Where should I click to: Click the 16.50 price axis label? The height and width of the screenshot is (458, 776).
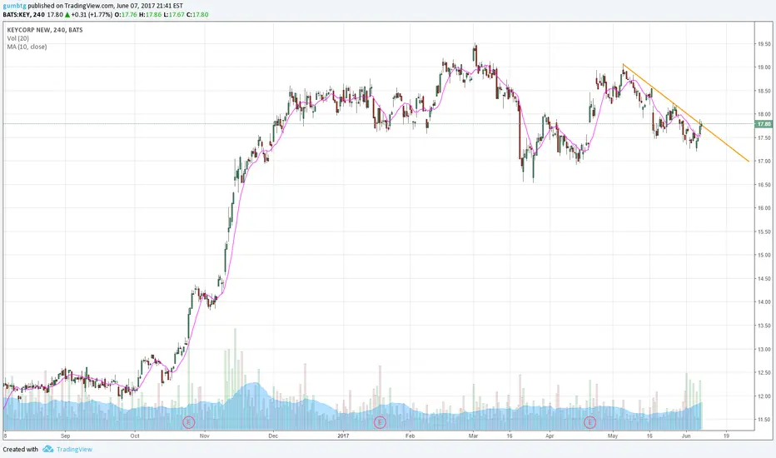[764, 185]
